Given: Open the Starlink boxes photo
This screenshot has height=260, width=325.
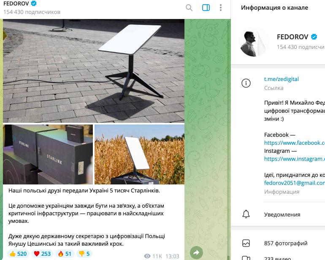Looking at the screenshot, I should point(48,154).
